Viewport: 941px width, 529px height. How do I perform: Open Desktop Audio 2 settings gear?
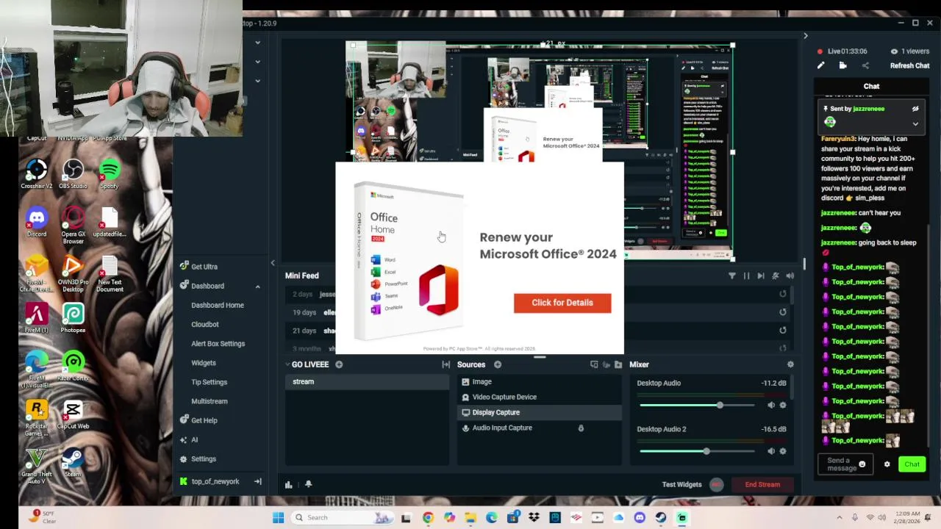click(x=783, y=451)
